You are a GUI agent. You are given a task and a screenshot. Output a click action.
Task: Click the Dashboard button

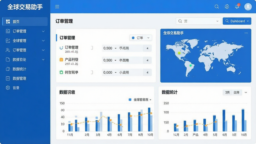(x=237, y=21)
